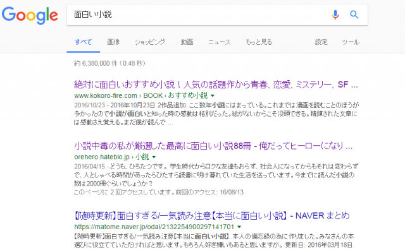
Task: Click the Google logo
Action: [x=30, y=15]
